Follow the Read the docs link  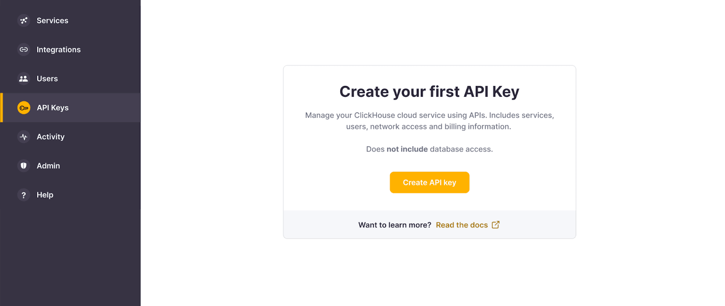click(462, 225)
